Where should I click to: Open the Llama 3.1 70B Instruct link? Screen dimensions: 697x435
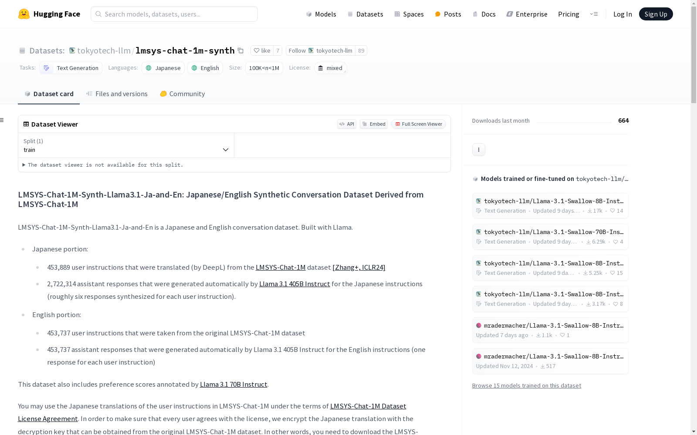233,385
